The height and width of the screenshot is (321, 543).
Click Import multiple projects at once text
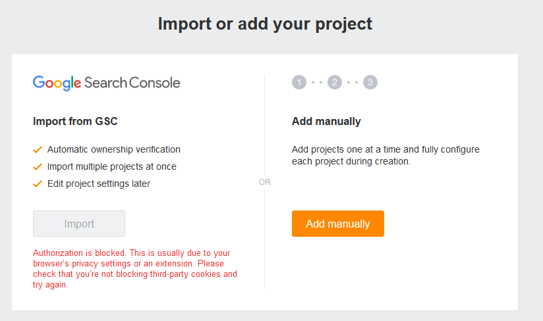(x=111, y=166)
